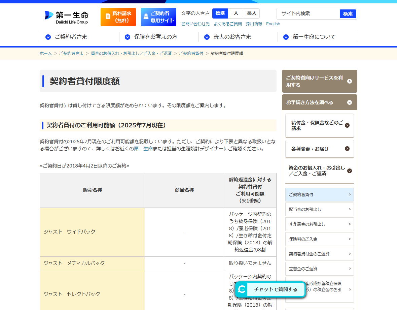Select 大 text size

point(236,13)
